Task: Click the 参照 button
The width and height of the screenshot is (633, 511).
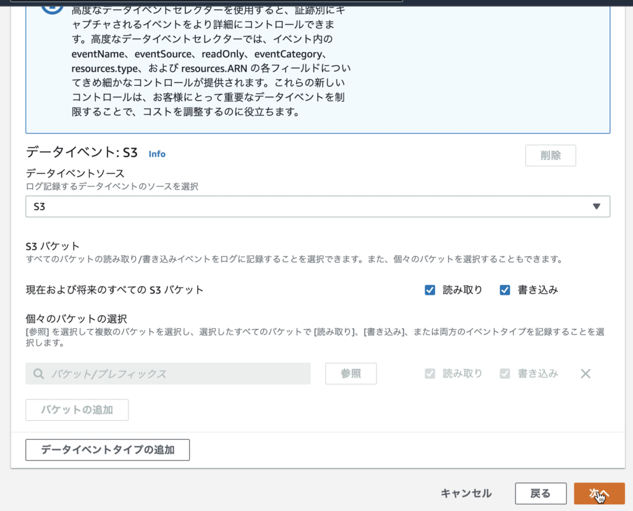Action: coord(351,374)
